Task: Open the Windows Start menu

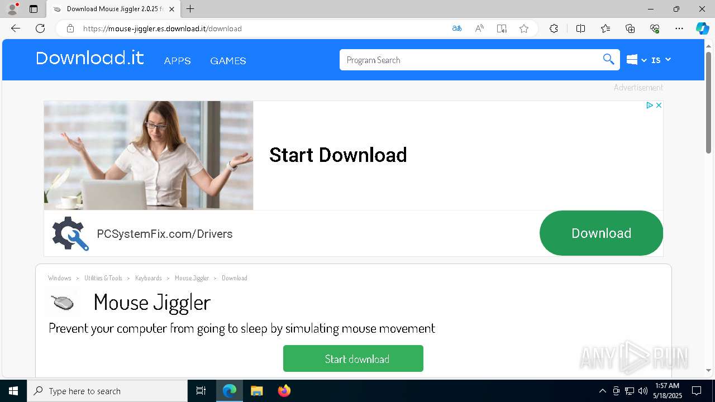Action: [x=13, y=391]
